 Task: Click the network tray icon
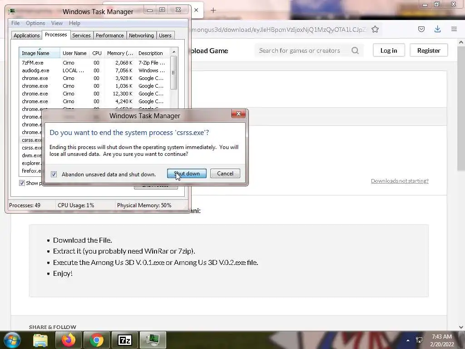pos(419,340)
